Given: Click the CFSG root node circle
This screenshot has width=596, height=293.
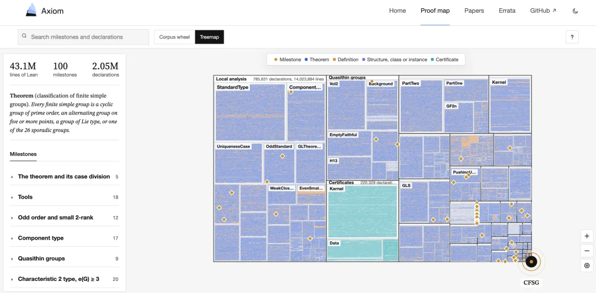Looking at the screenshot, I should pyautogui.click(x=531, y=262).
